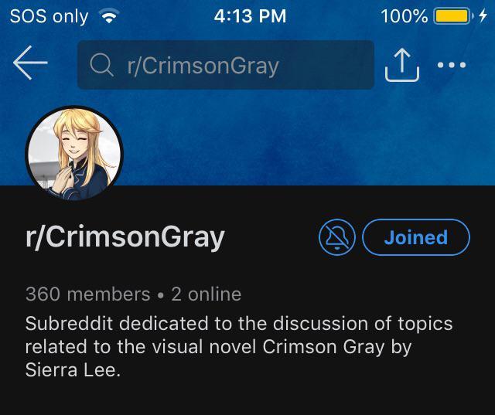Tap the SOS only carrier label
The image size is (495, 415).
click(x=49, y=16)
